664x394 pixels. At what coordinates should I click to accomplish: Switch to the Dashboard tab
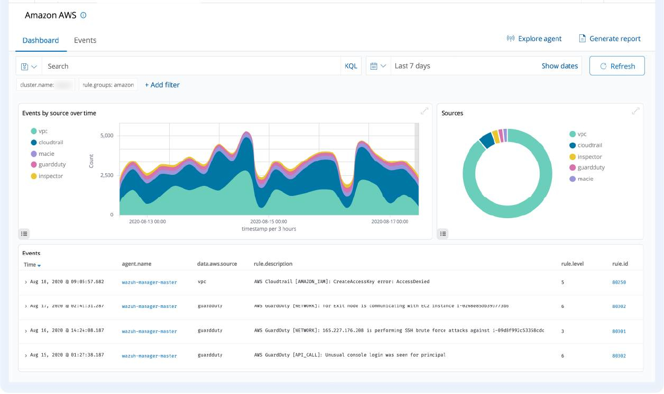(x=41, y=40)
